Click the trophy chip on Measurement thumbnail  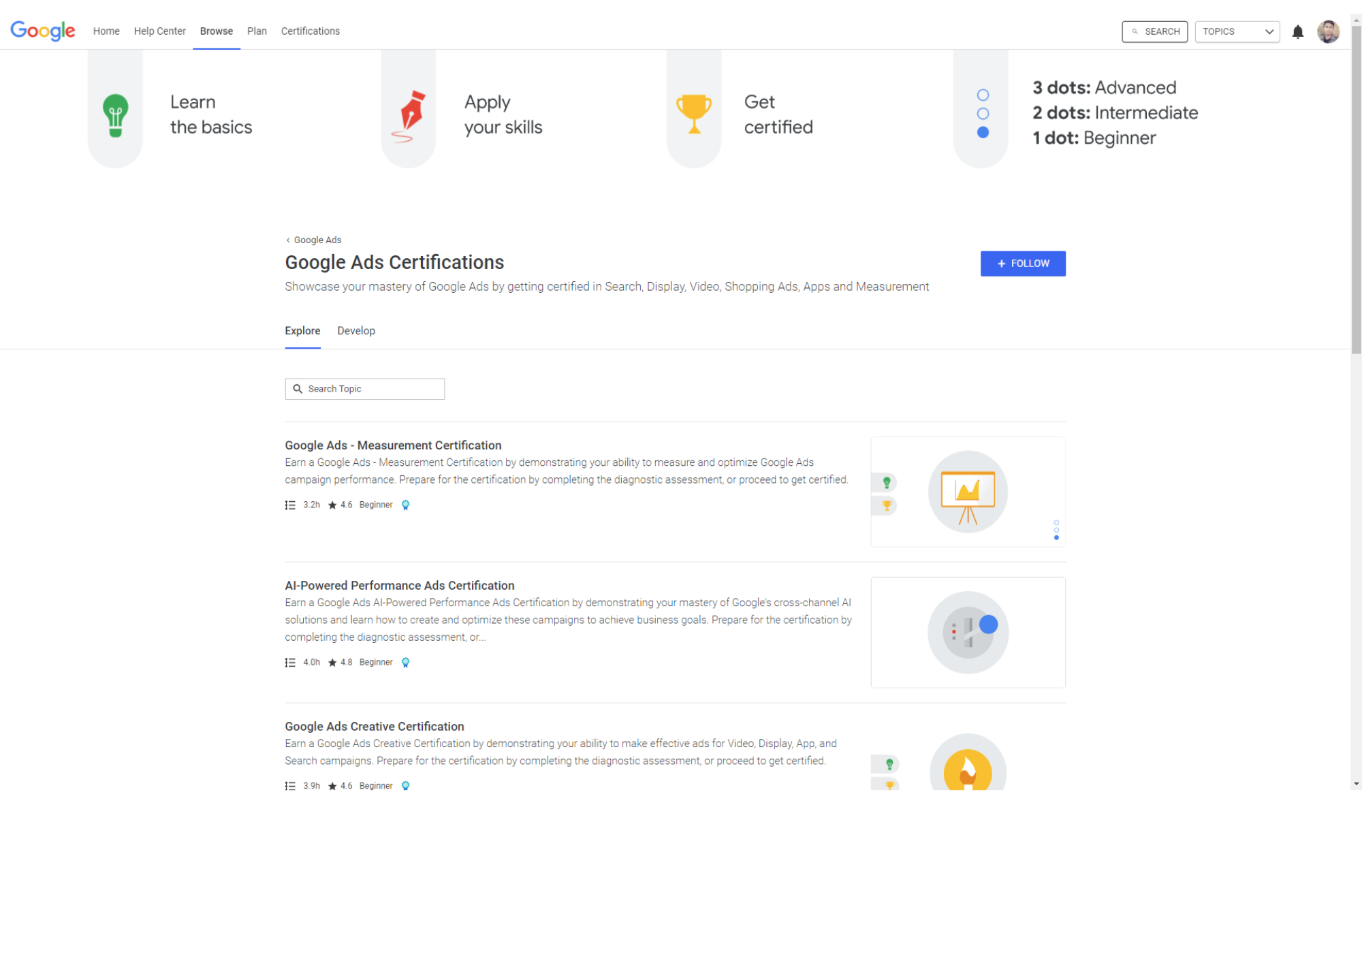885,505
